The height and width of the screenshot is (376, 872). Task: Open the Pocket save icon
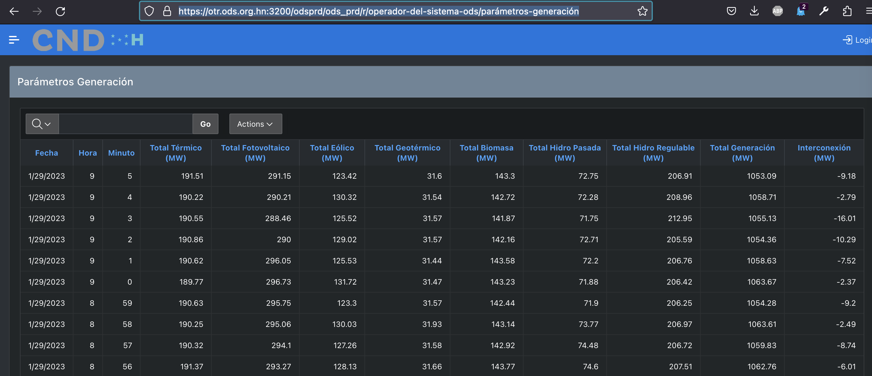coord(731,11)
